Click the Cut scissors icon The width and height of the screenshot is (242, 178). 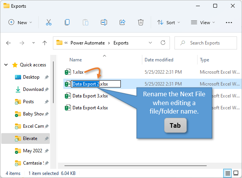coord(49,23)
